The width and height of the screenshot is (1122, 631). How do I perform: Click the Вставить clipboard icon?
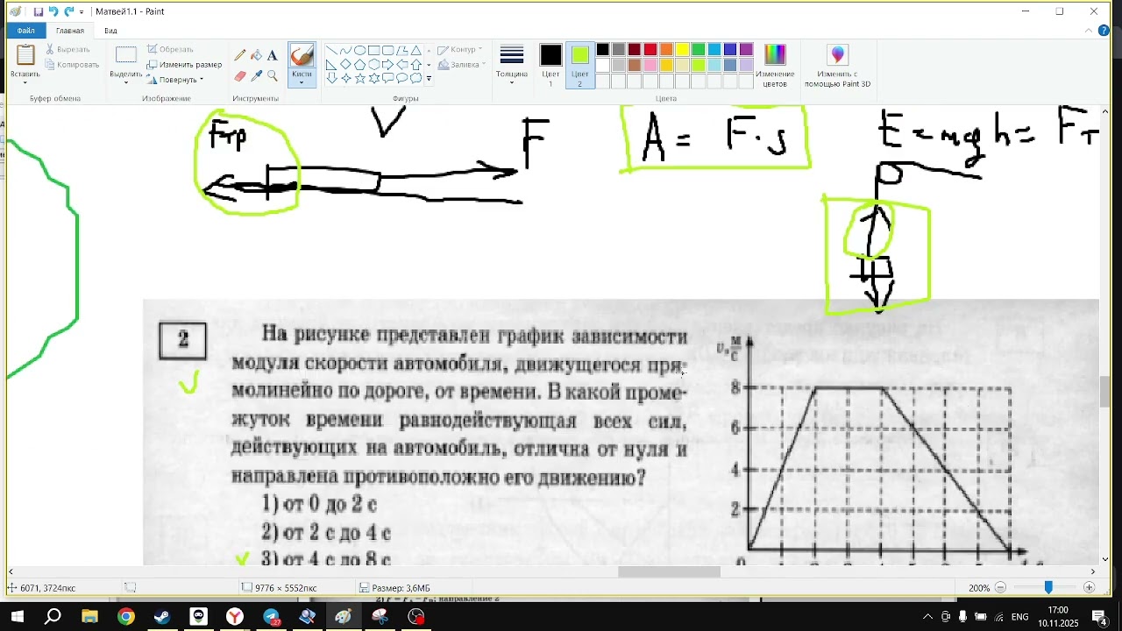tap(25, 55)
